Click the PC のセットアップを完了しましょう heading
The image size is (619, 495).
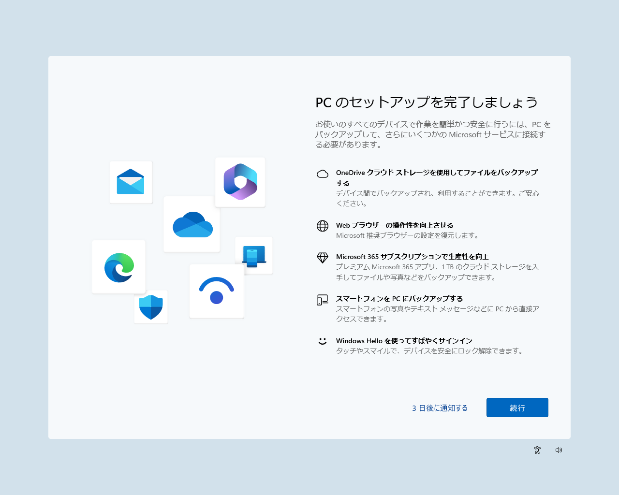(x=427, y=102)
